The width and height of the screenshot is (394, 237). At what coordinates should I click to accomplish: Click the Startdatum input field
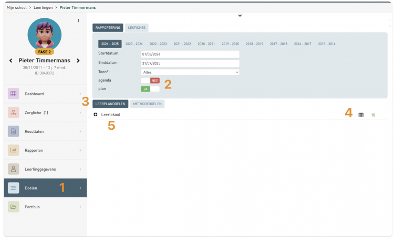click(x=190, y=54)
